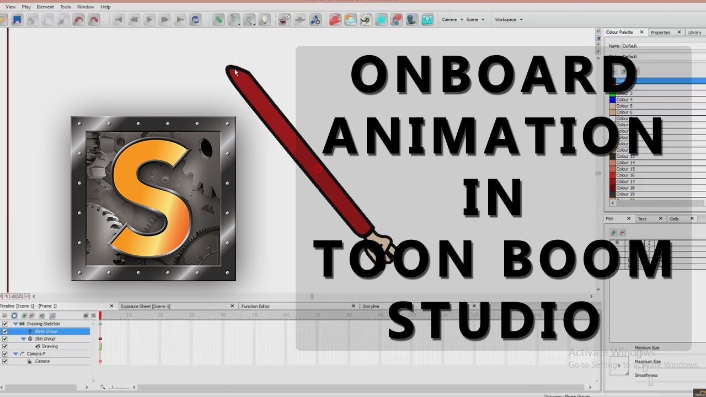Image resolution: width=706 pixels, height=397 pixels.
Task: Click the blue Save icon in toolbar
Action: tap(17, 20)
